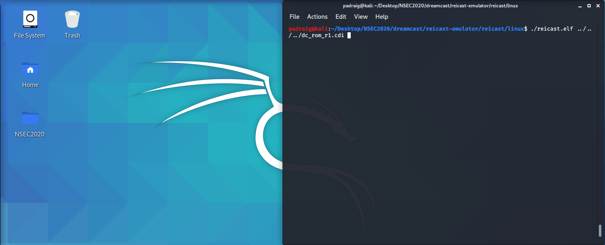The width and height of the screenshot is (605, 245).
Task: Open the NSEC2020 folder icon
Action: [x=30, y=118]
